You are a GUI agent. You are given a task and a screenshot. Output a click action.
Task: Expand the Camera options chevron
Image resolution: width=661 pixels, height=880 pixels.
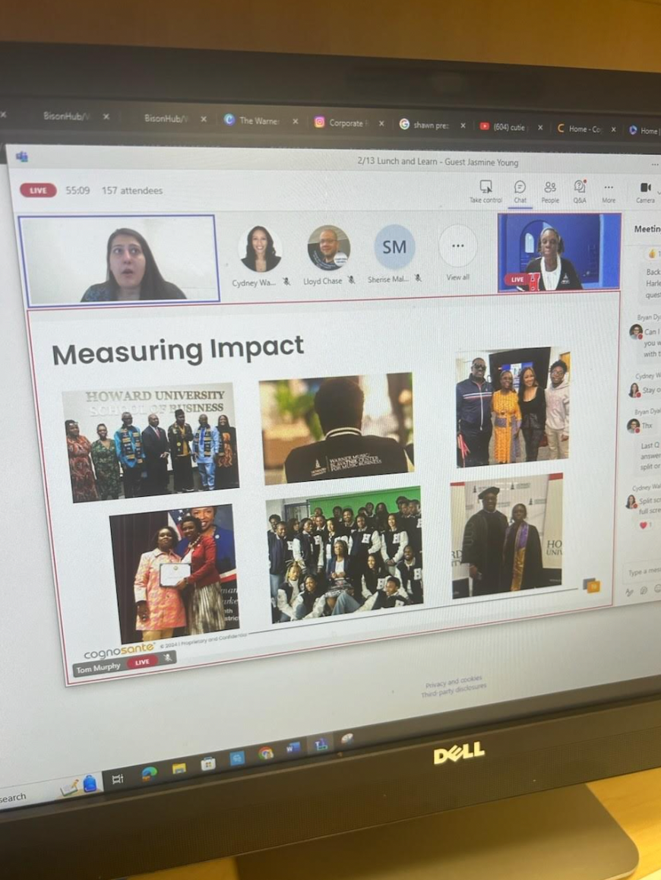pyautogui.click(x=659, y=191)
